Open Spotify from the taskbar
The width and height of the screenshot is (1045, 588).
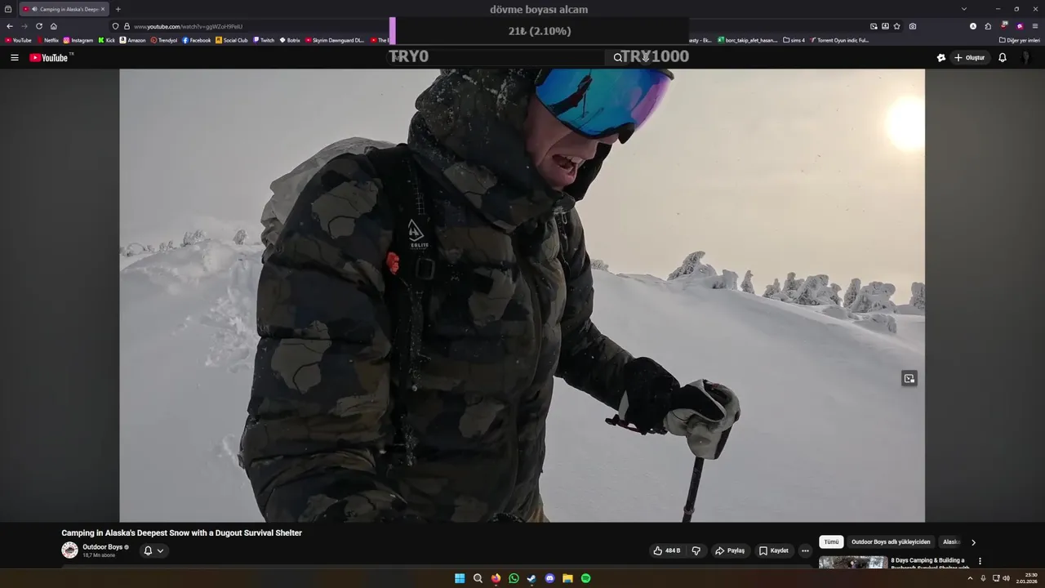[x=585, y=578]
